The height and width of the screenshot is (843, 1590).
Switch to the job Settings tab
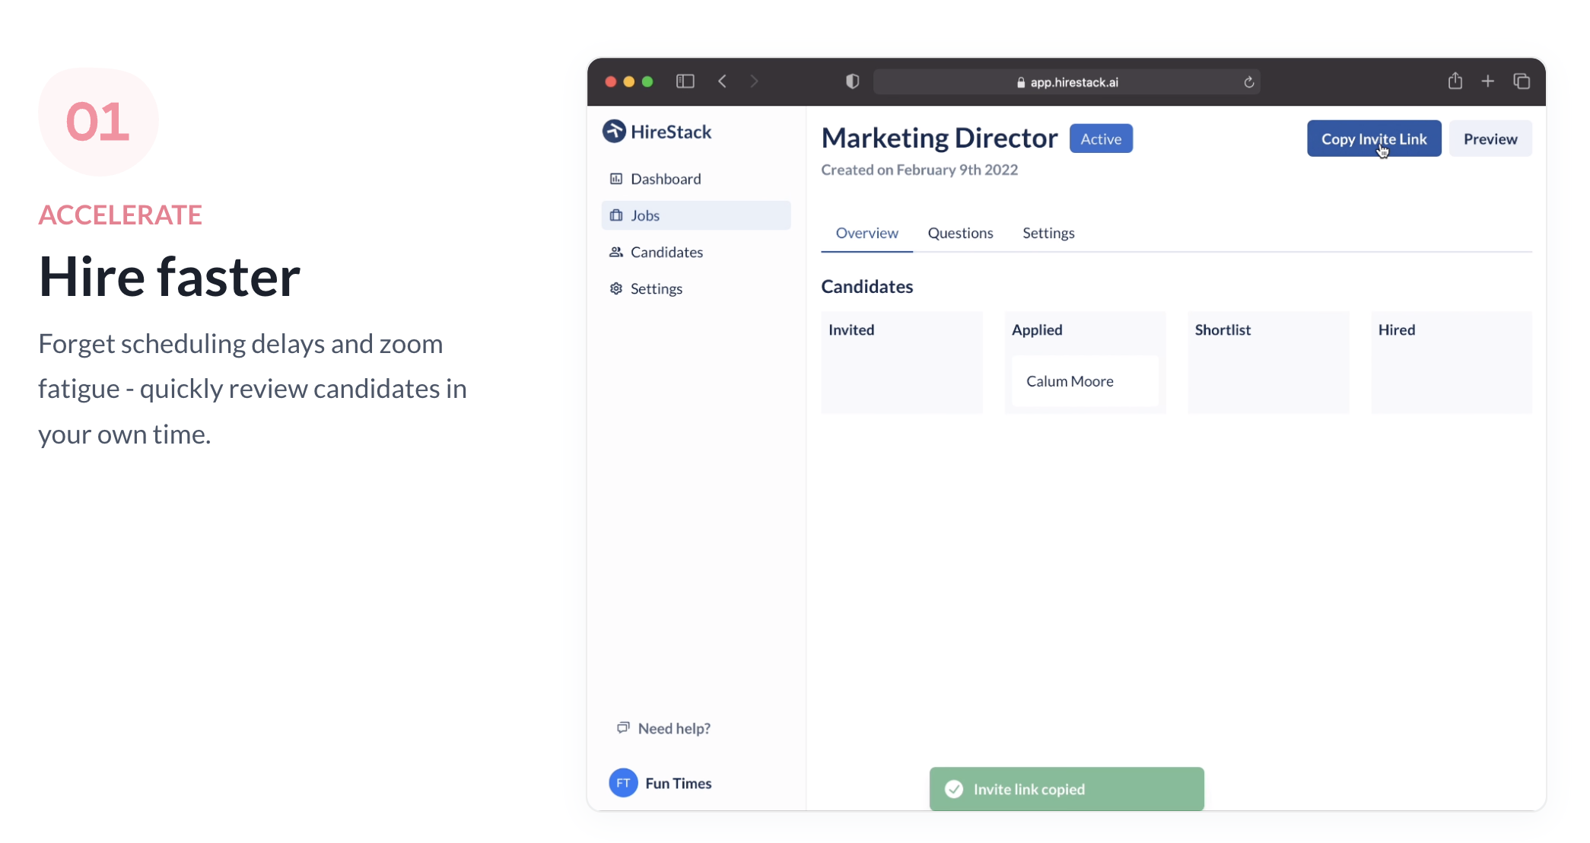[x=1048, y=233]
